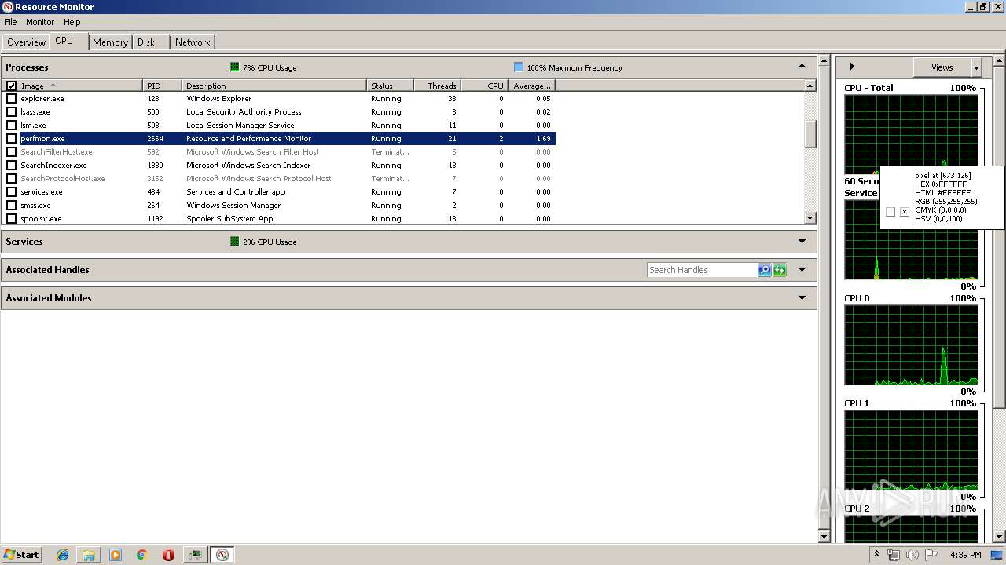Image resolution: width=1006 pixels, height=565 pixels.
Task: Sort by the Status column header
Action: (390, 86)
